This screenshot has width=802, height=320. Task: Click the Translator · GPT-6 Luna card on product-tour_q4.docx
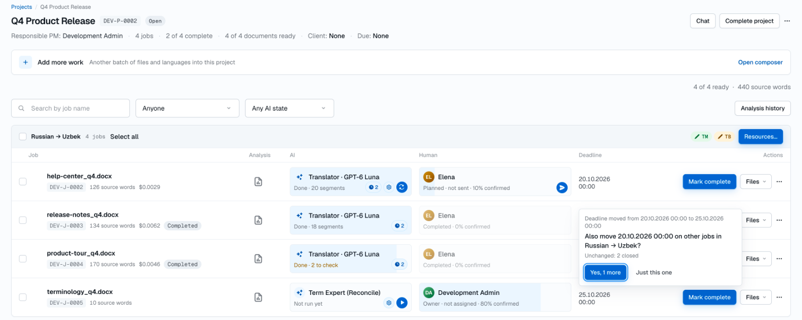[x=350, y=259]
